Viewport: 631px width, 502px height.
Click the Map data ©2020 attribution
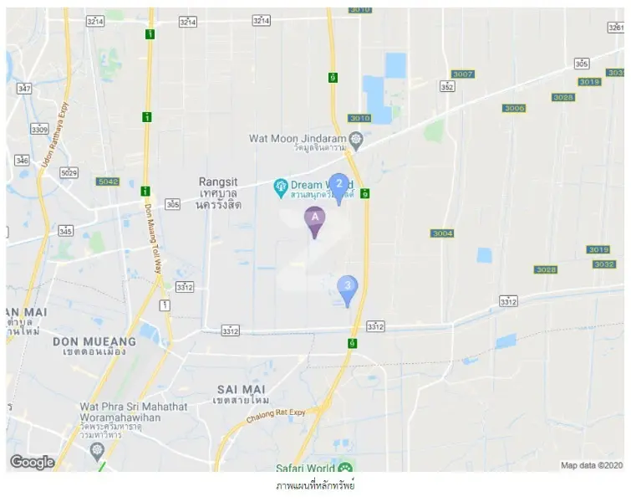(592, 465)
